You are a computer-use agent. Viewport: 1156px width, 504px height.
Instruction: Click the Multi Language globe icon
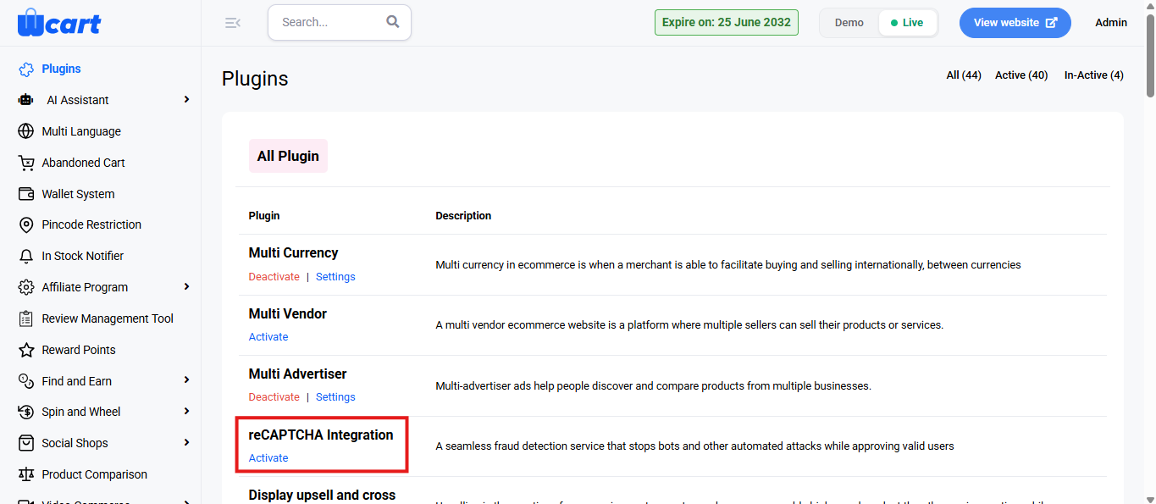pyautogui.click(x=26, y=131)
